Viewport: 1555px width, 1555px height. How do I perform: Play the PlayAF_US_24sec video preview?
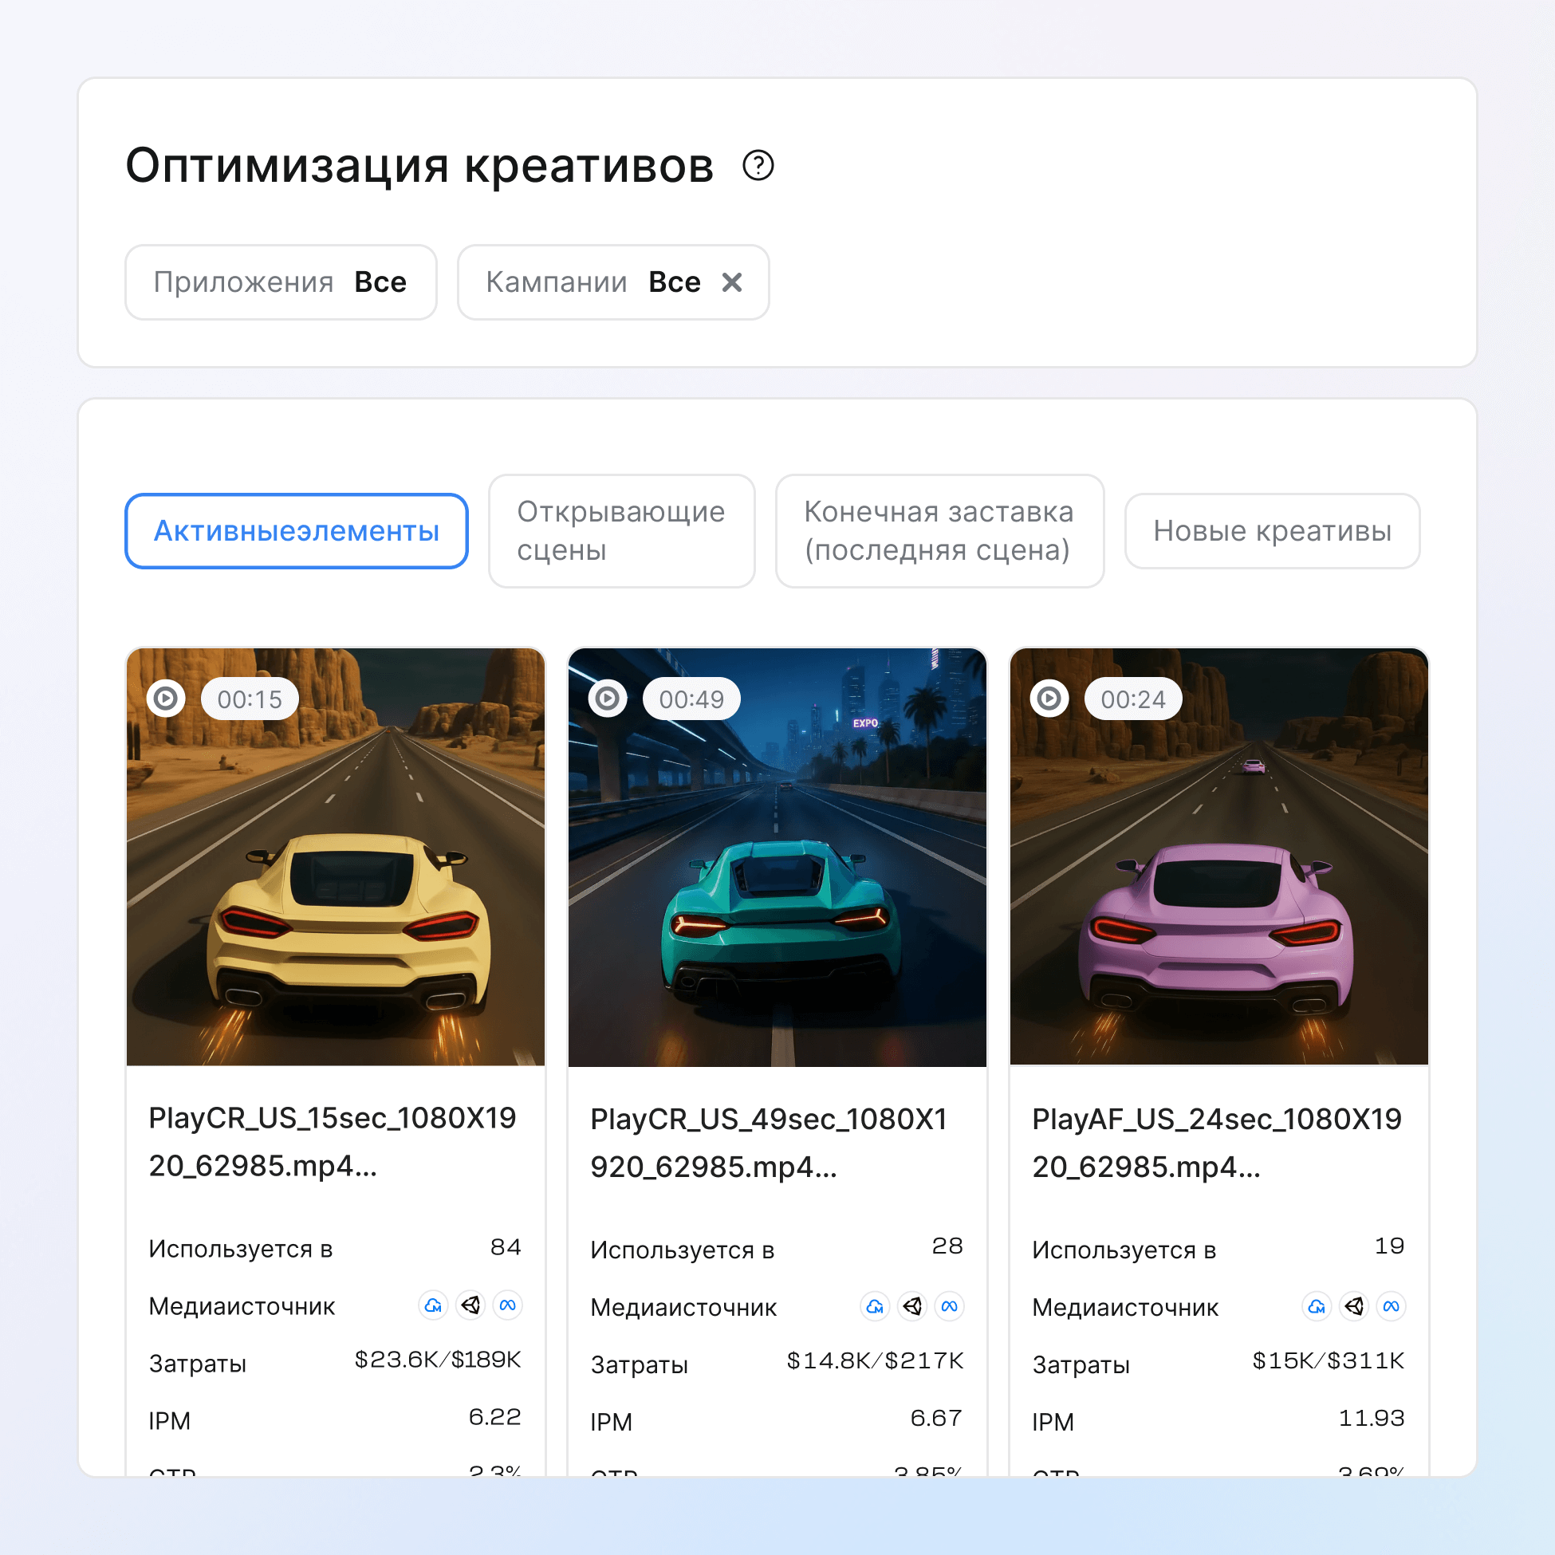pos(1049,699)
